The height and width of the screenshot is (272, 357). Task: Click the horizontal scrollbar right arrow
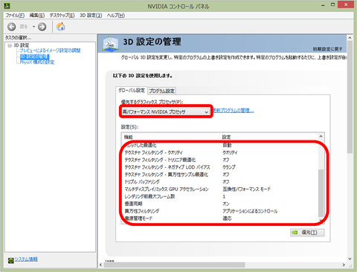[x=344, y=265]
